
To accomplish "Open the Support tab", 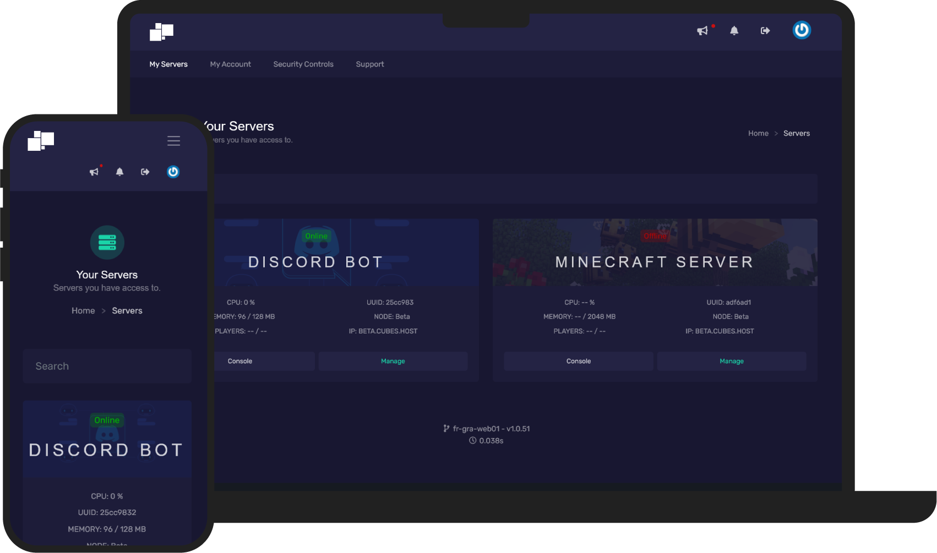I will tap(370, 64).
